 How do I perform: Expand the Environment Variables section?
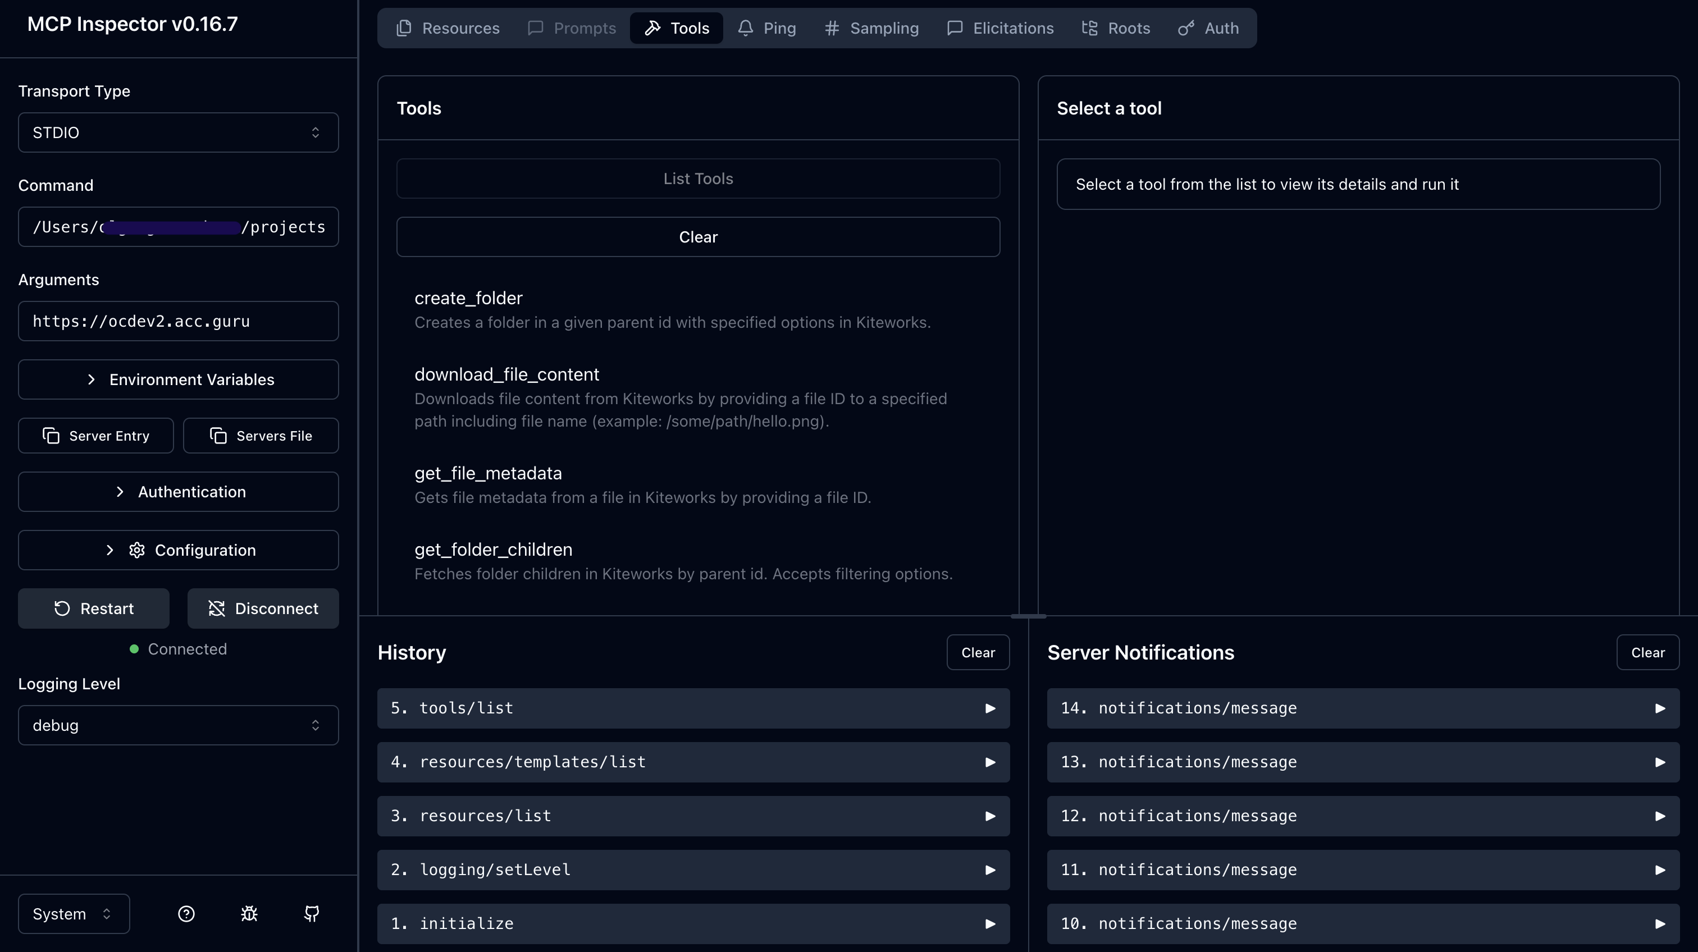tap(179, 379)
